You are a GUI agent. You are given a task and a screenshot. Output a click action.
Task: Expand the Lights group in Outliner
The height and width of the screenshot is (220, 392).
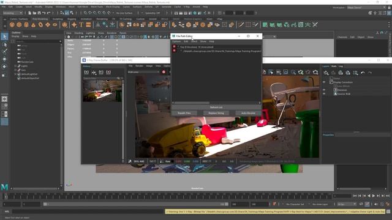point(15,66)
